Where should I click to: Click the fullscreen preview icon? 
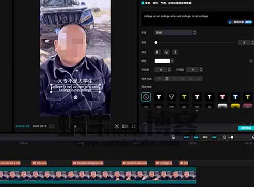coord(134,126)
